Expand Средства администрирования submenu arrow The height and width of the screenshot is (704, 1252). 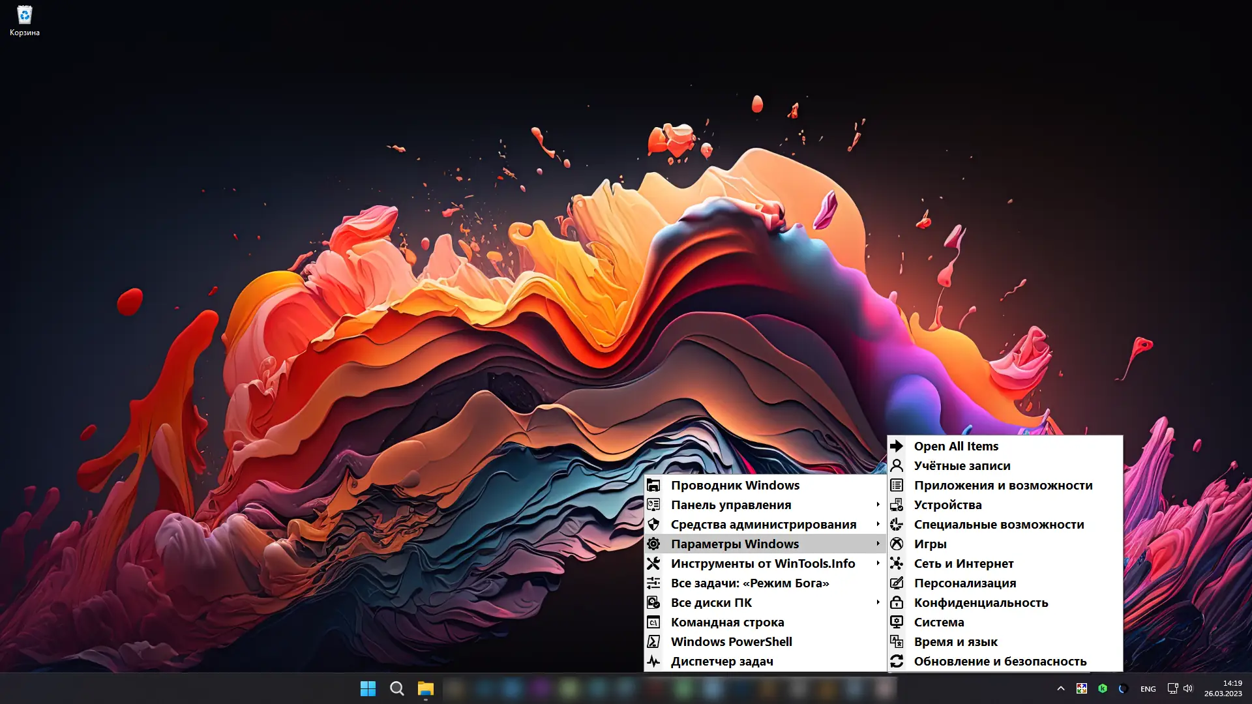click(878, 524)
